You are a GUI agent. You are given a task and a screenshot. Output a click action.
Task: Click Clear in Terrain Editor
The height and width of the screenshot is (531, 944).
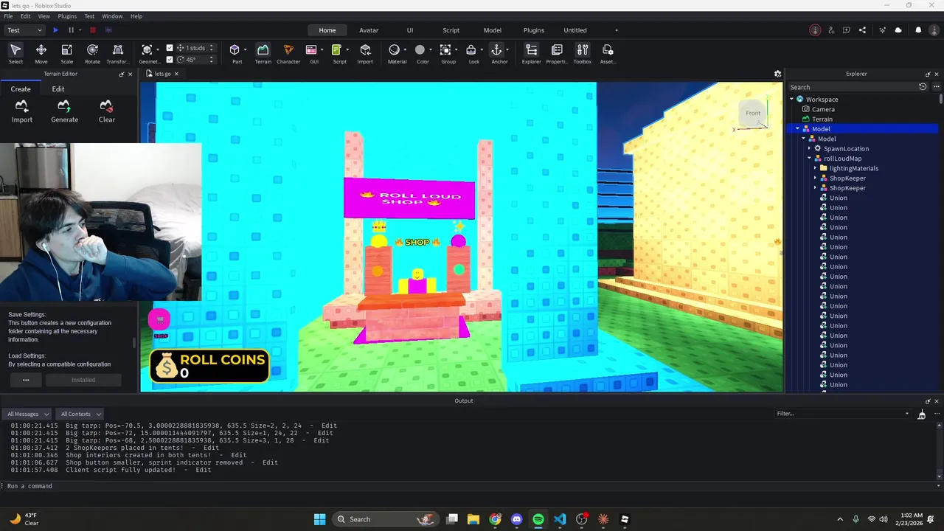(x=107, y=111)
